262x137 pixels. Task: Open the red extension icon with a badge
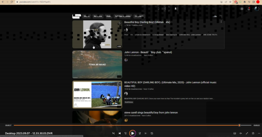(236, 2)
